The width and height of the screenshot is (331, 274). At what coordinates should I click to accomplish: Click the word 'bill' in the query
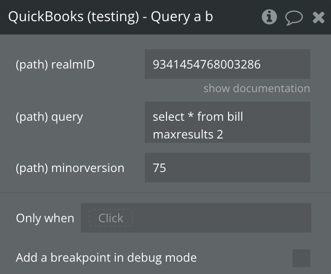coord(235,117)
